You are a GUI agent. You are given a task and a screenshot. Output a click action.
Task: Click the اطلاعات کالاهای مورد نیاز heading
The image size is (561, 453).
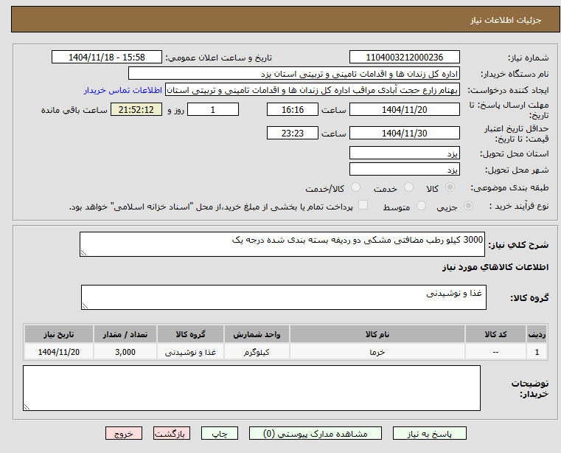(x=495, y=267)
